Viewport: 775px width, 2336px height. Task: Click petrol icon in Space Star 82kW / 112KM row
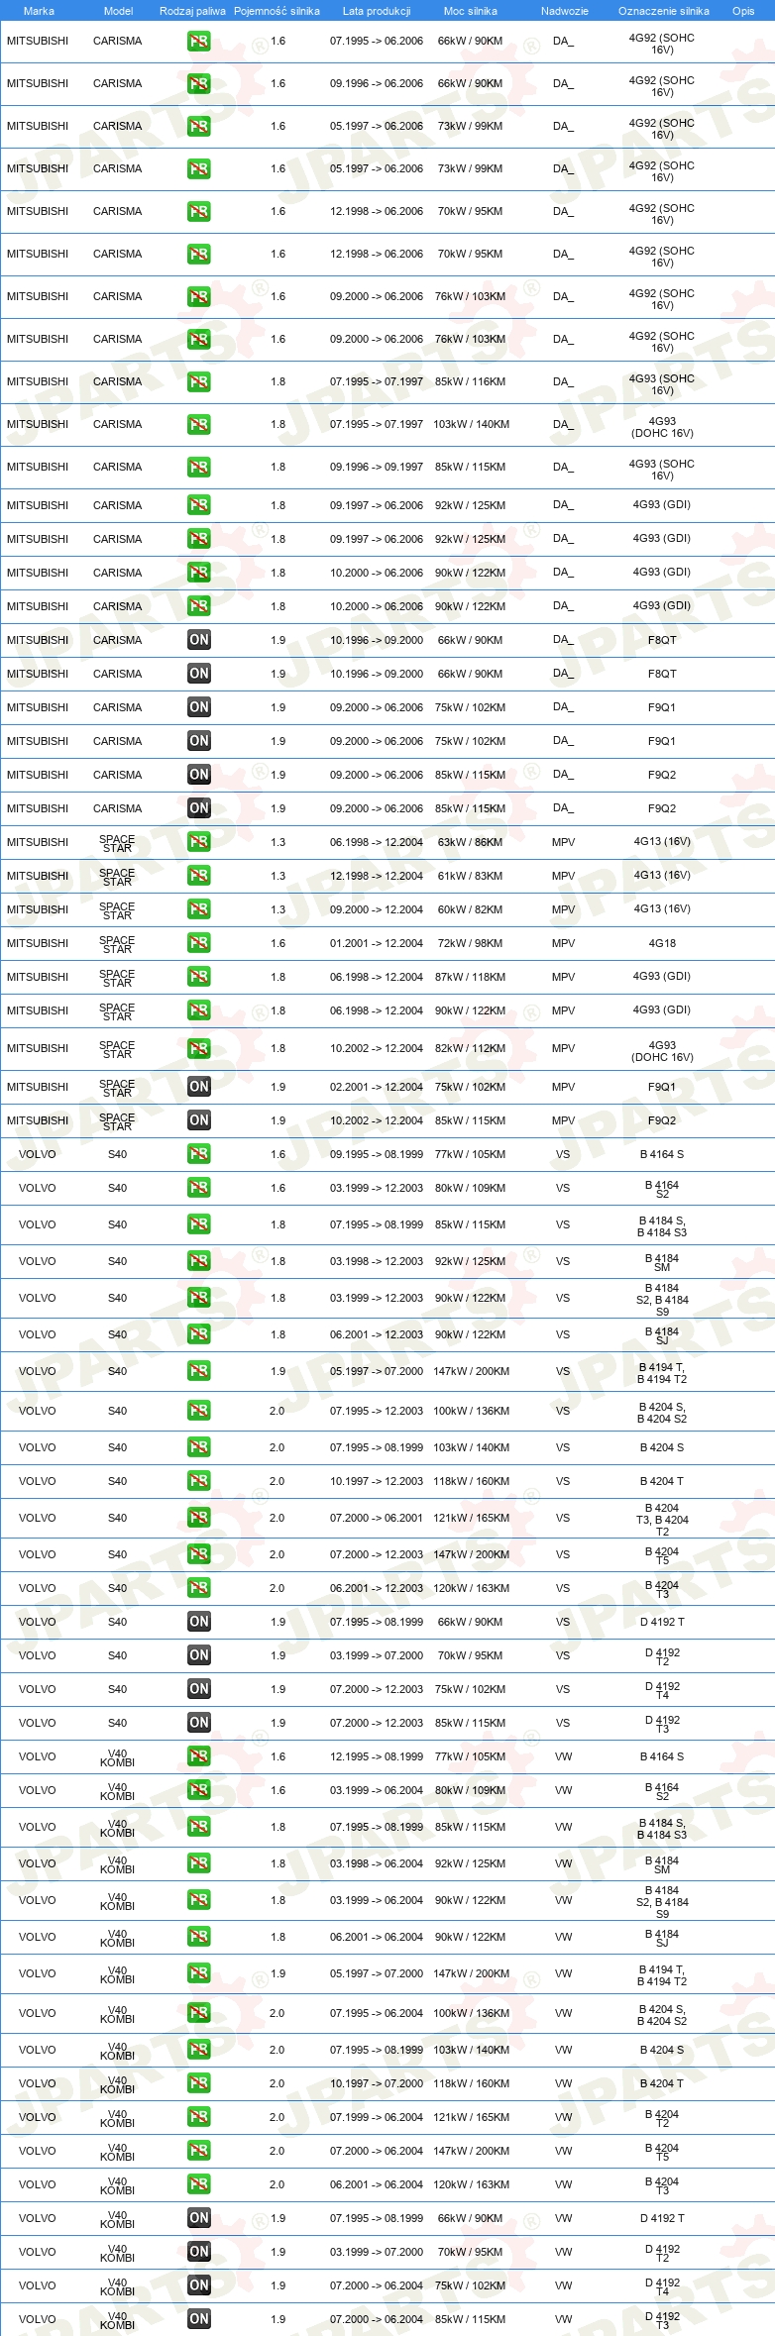pos(199,1049)
